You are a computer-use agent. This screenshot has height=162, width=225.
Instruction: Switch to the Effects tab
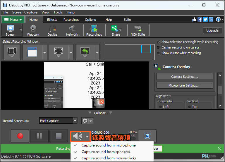pyautogui.click(x=52, y=20)
